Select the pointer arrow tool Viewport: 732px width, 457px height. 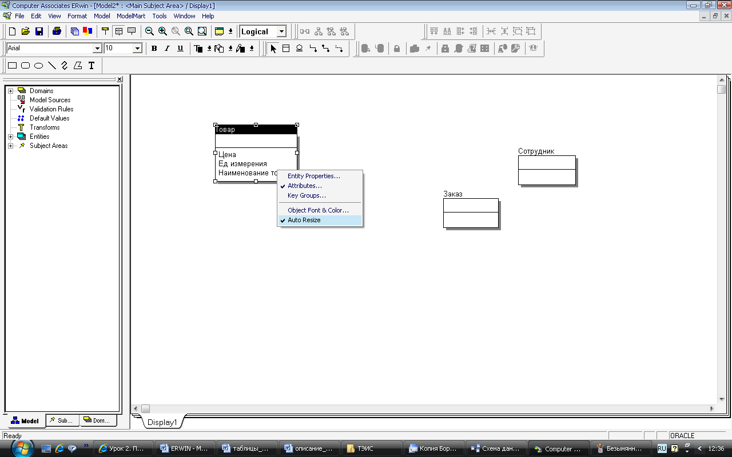coord(273,49)
